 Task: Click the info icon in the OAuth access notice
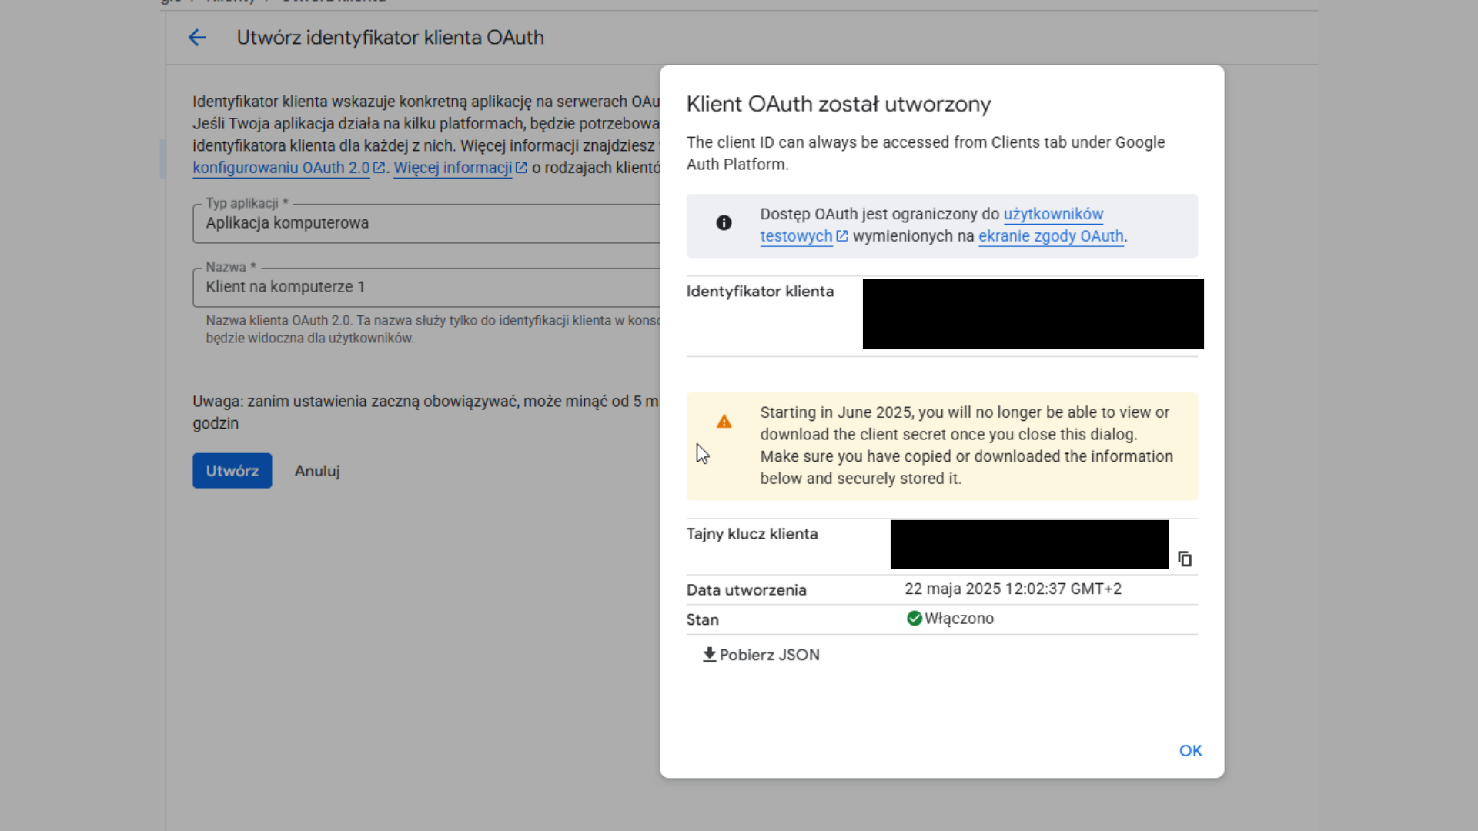724,222
